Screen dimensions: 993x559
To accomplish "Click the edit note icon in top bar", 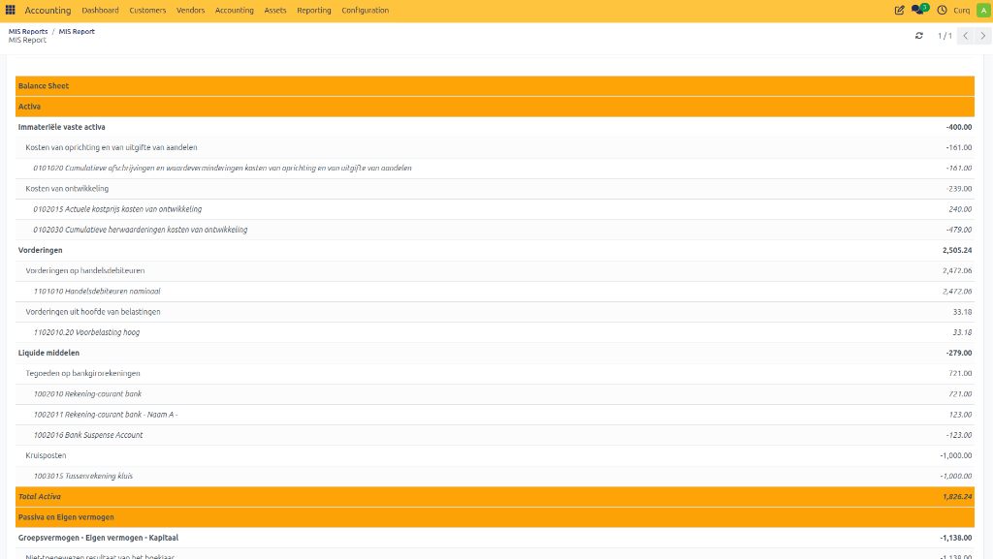I will coord(899,10).
